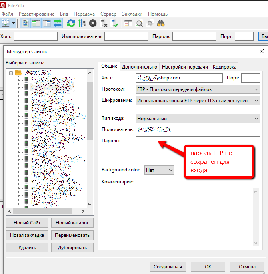Open the Протокол dropdown
This screenshot has height=274, width=268.
198,89
